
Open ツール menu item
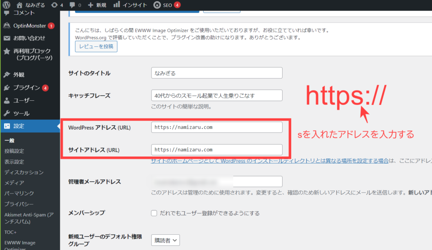click(21, 113)
